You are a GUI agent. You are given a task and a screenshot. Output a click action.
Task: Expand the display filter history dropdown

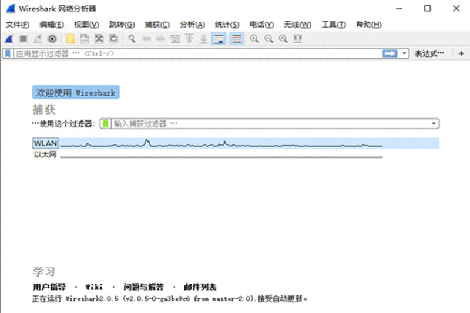pos(405,53)
